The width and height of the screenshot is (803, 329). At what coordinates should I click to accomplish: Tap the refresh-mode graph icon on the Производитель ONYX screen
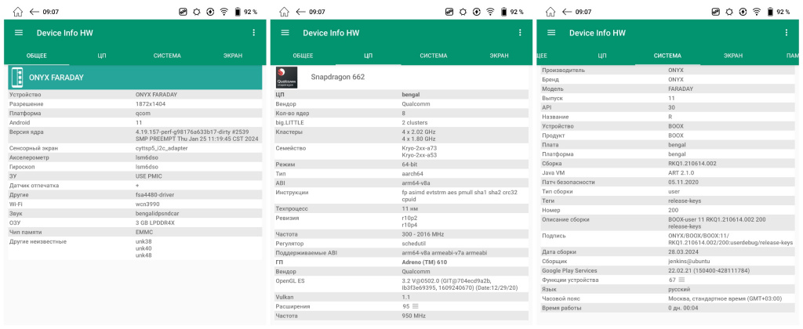click(x=716, y=12)
